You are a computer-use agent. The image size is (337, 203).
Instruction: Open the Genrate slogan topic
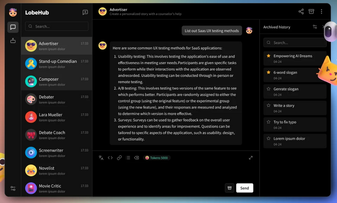tap(295, 91)
